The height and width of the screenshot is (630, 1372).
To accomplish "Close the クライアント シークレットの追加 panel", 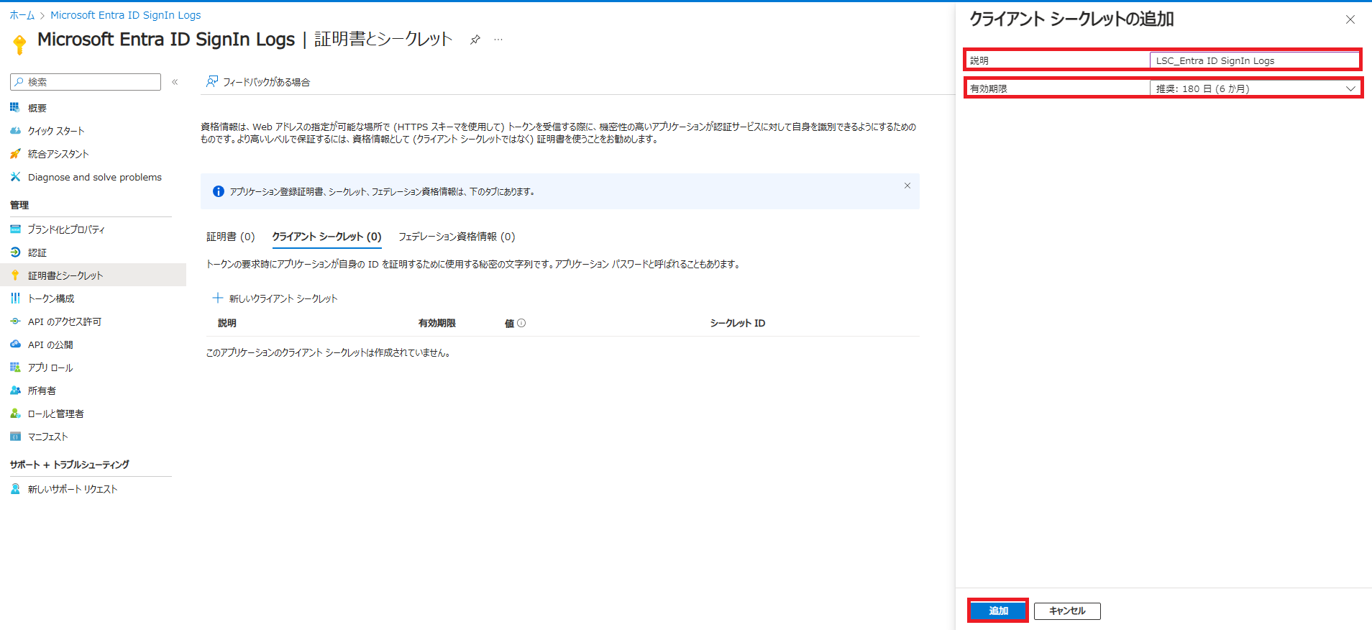I will tap(1350, 19).
